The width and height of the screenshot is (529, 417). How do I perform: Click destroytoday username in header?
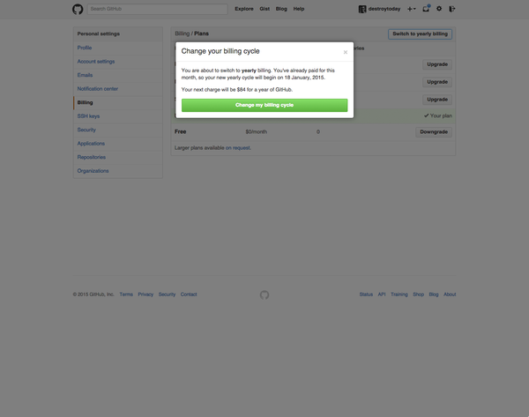click(x=384, y=9)
